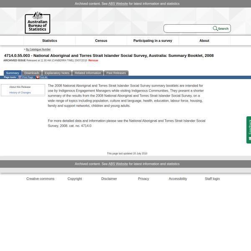Select the Summary tab

(13, 73)
